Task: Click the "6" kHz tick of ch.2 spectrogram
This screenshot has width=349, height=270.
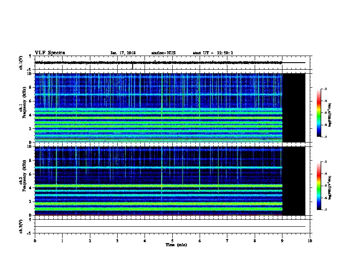Action: 31,174
